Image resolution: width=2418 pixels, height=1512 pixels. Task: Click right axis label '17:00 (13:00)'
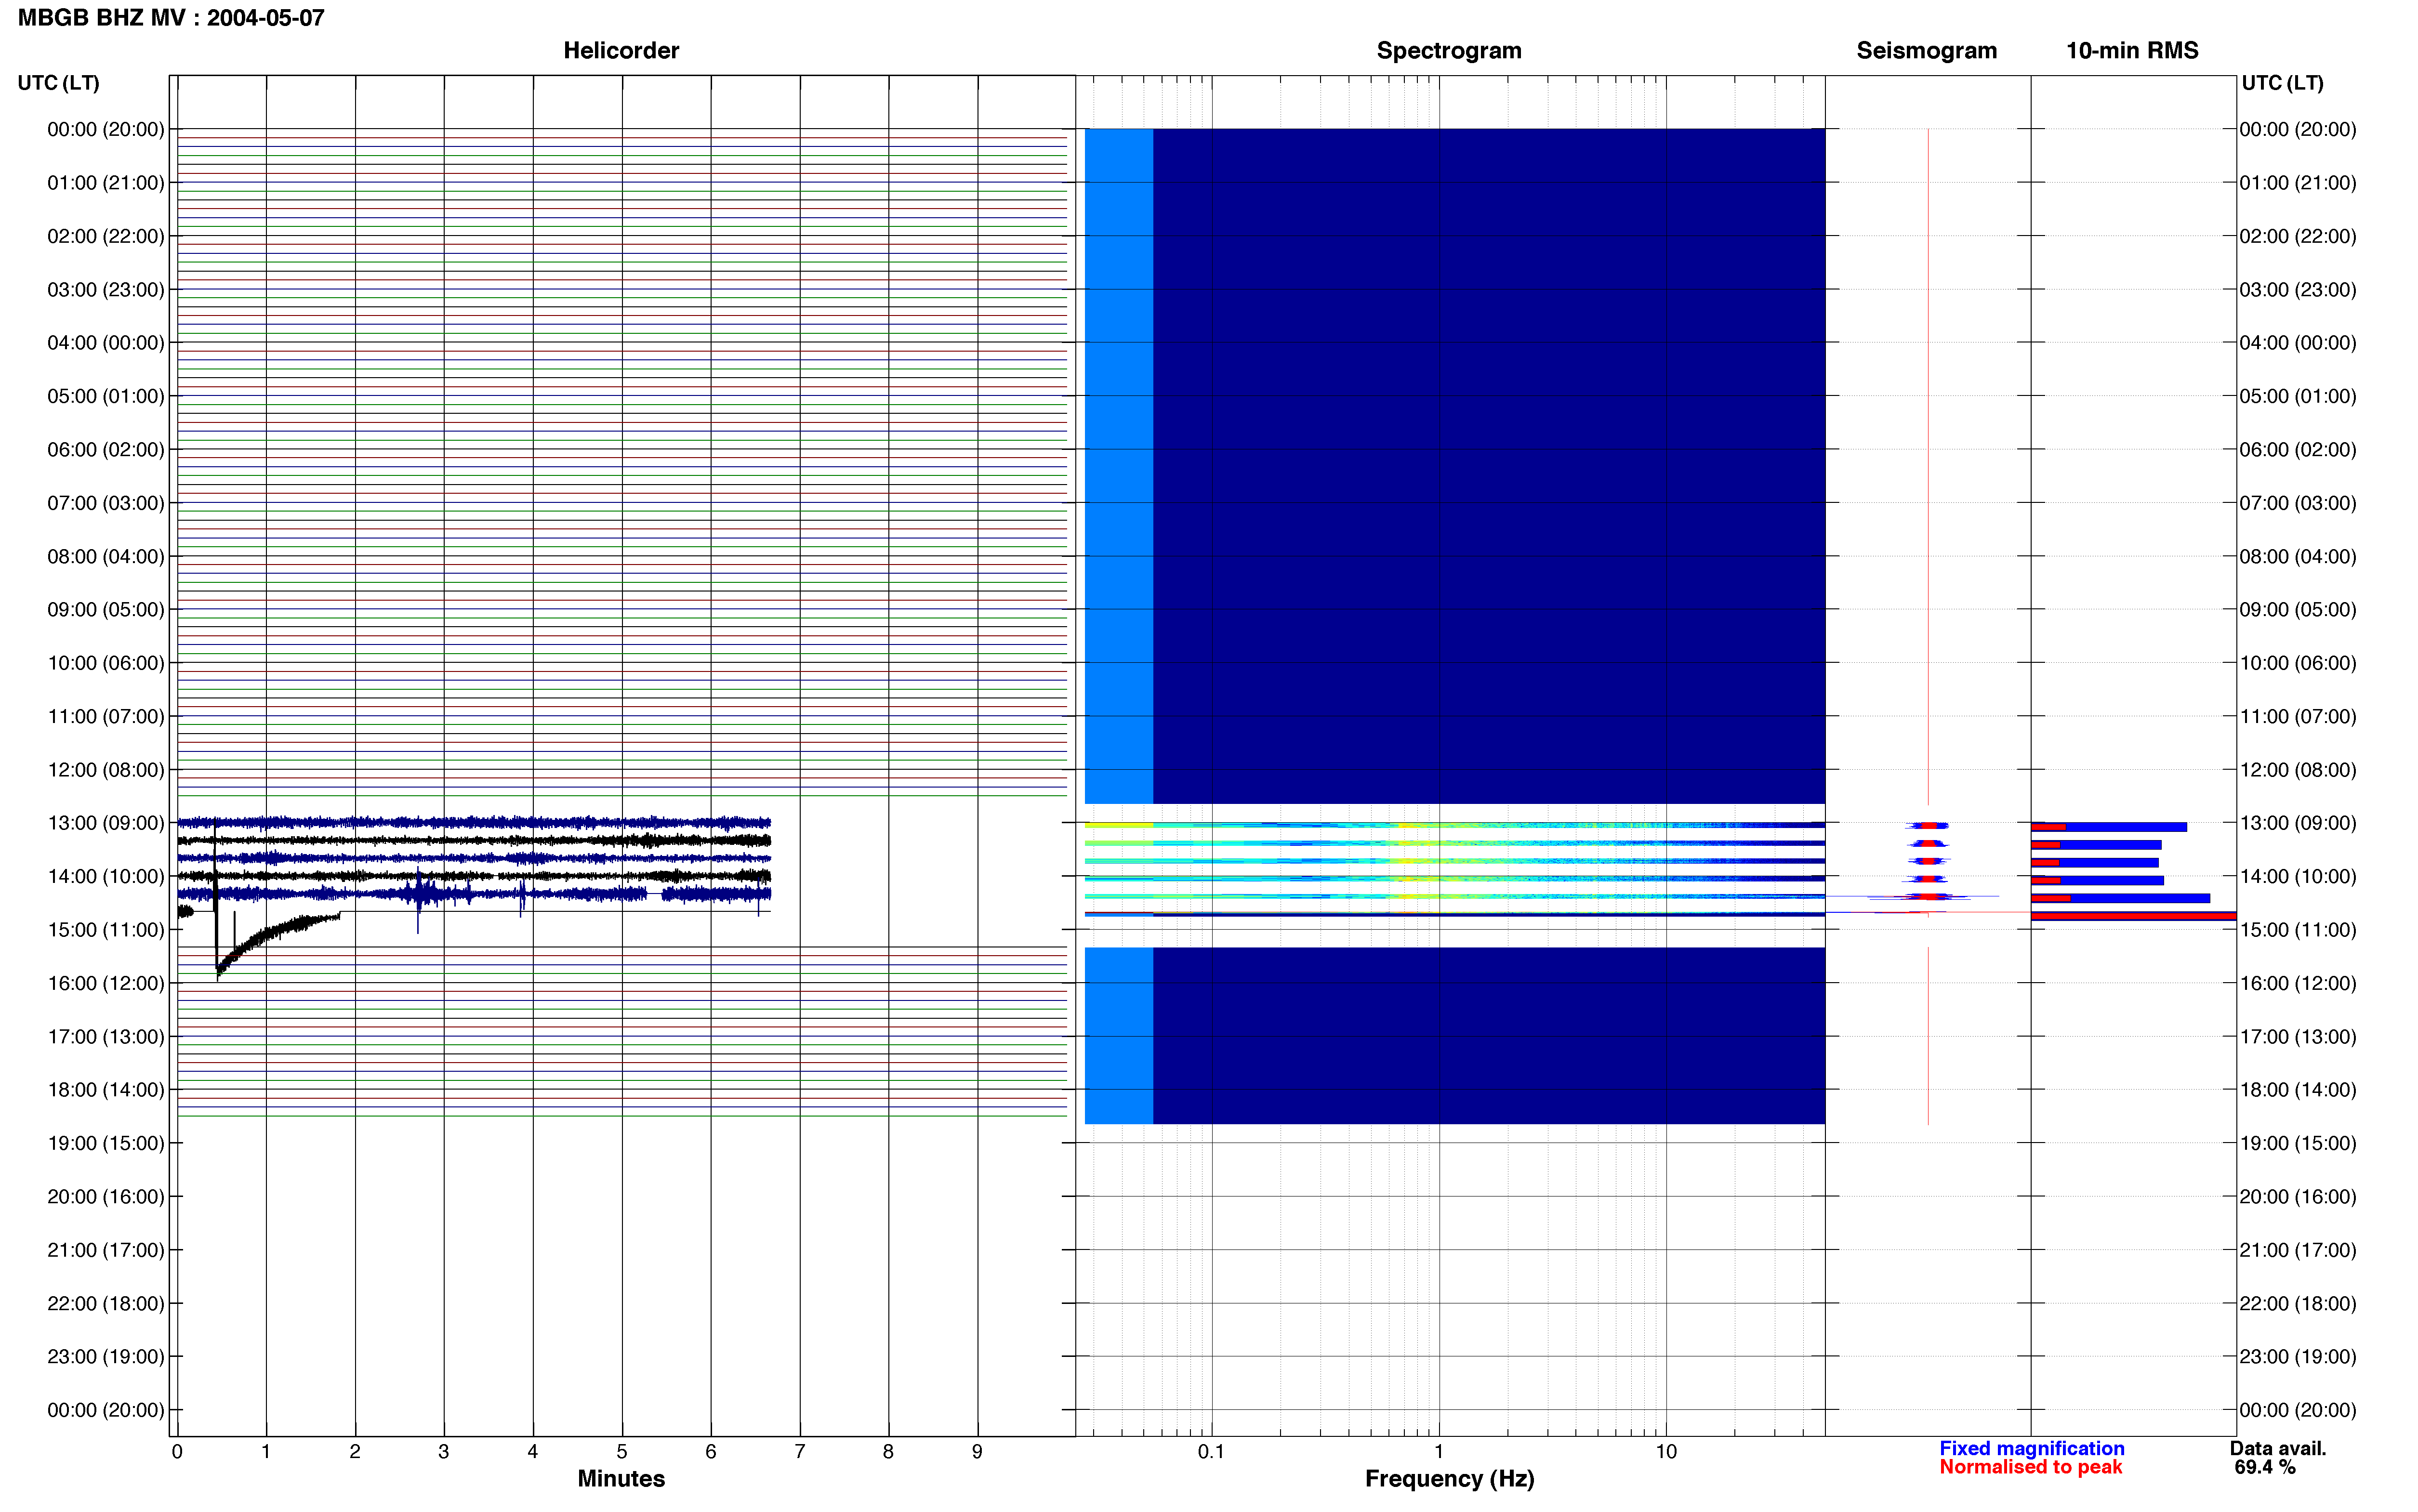point(2298,1037)
